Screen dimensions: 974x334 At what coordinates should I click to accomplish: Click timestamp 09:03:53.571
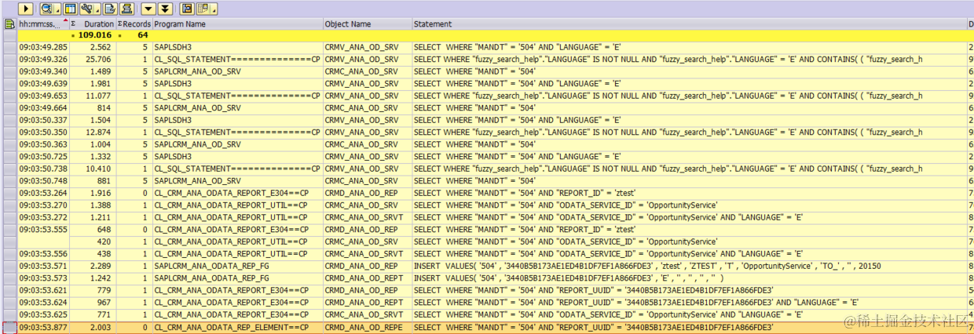(43, 266)
